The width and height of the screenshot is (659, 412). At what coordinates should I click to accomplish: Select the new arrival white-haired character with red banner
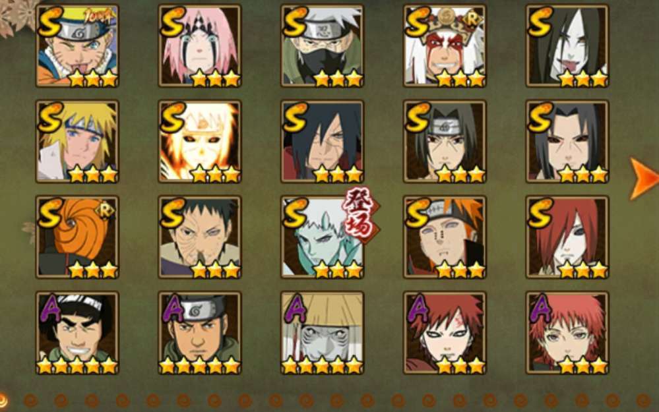point(323,237)
